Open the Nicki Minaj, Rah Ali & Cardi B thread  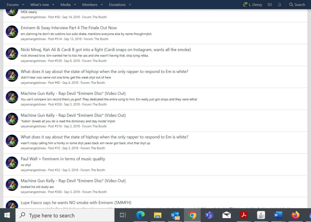(x=106, y=50)
